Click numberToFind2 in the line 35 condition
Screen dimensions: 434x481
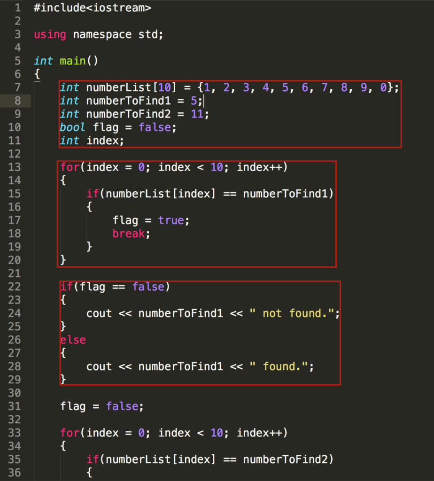click(x=286, y=459)
